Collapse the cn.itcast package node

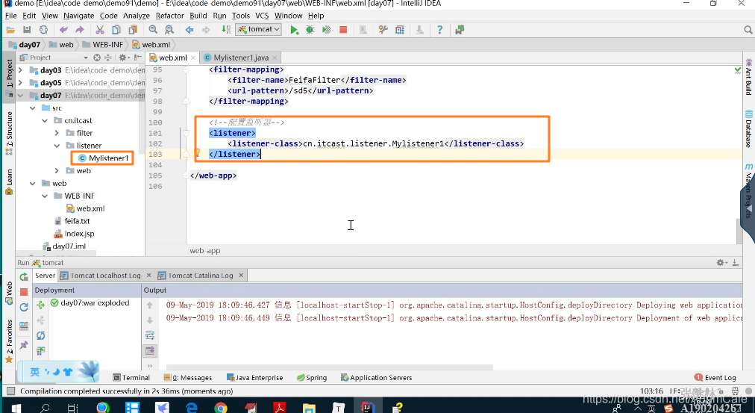[x=45, y=120]
